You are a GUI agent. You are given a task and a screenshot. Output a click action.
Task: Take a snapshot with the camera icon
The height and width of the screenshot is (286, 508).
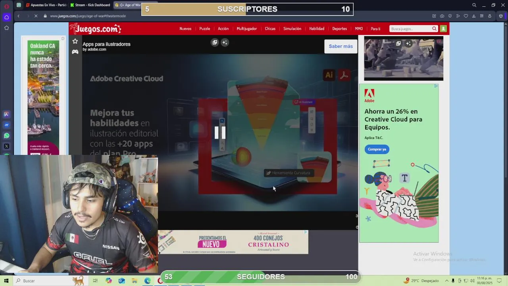click(x=442, y=16)
